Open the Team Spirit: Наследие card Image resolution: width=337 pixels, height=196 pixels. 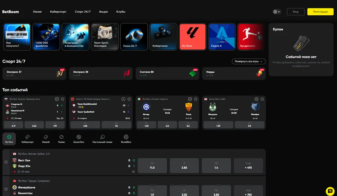[105, 37]
